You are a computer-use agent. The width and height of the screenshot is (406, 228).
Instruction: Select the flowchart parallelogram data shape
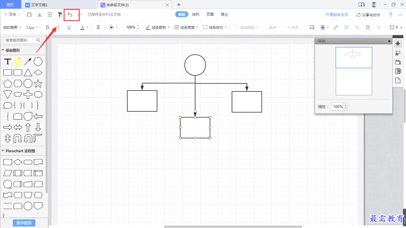(x=8, y=173)
